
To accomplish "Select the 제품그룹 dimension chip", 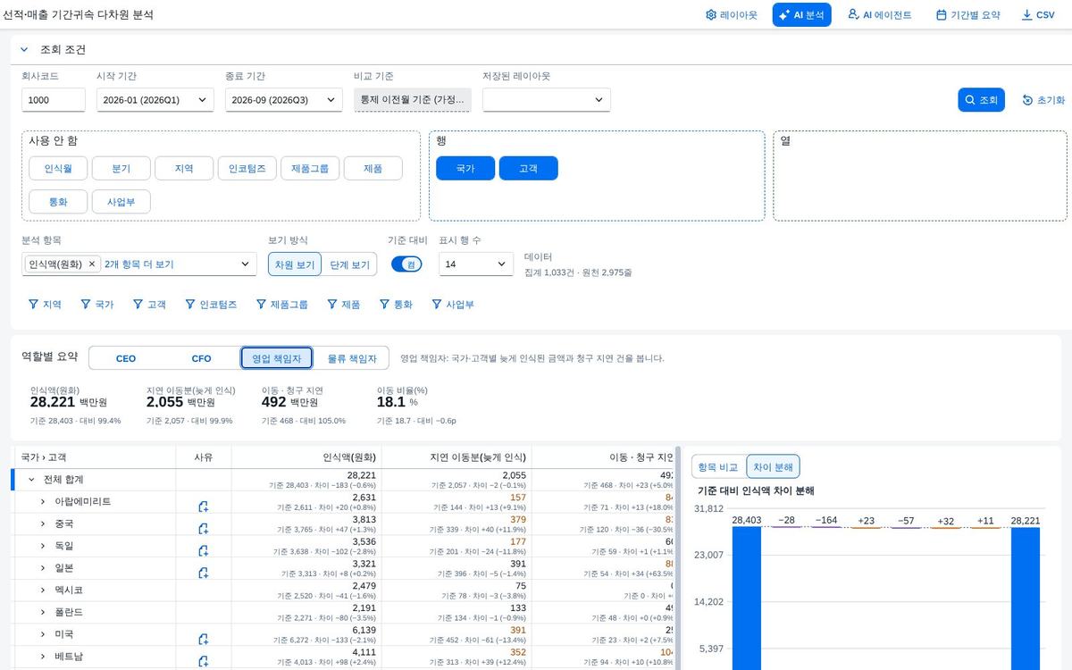I will pyautogui.click(x=310, y=168).
